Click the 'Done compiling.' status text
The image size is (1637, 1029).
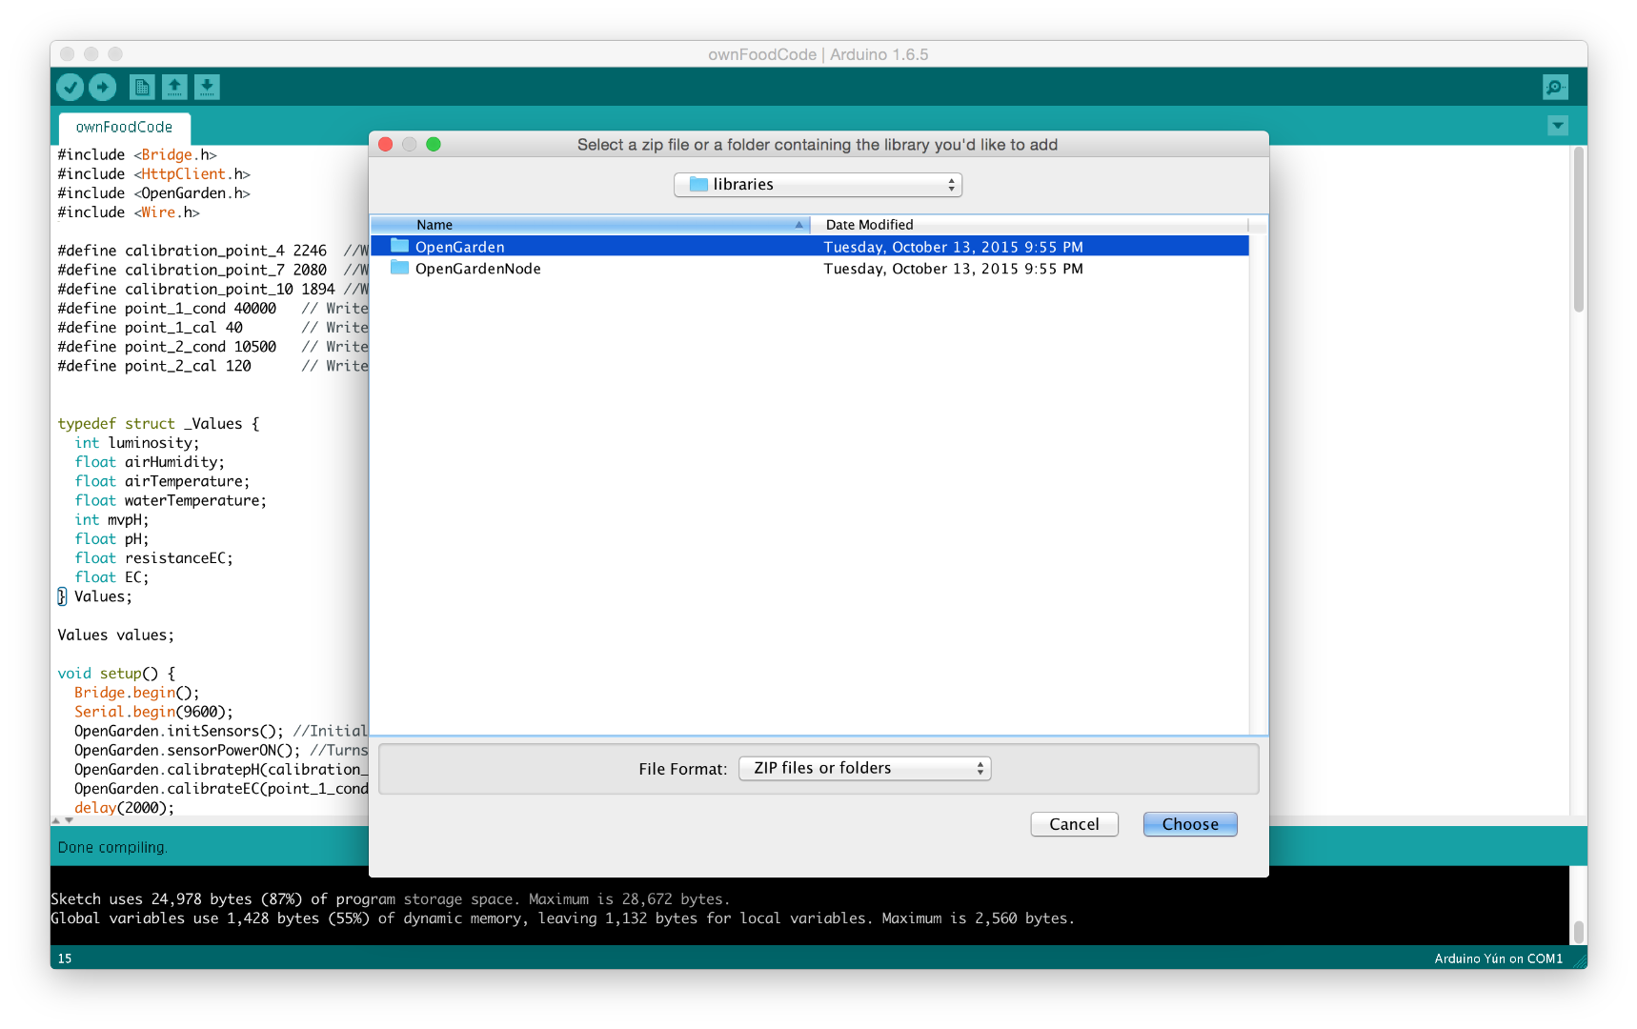(112, 848)
